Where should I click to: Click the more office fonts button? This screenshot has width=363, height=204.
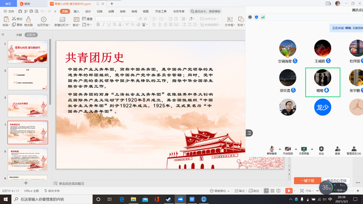coord(336,180)
